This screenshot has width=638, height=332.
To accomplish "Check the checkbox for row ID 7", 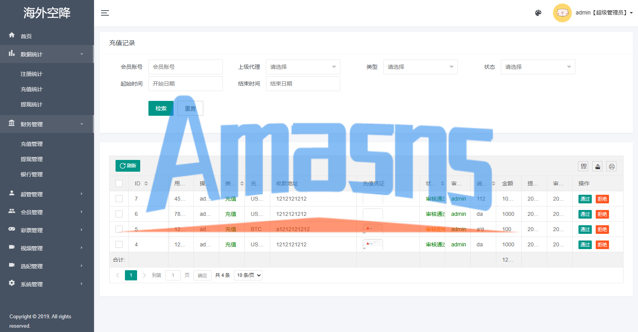I will (x=119, y=199).
